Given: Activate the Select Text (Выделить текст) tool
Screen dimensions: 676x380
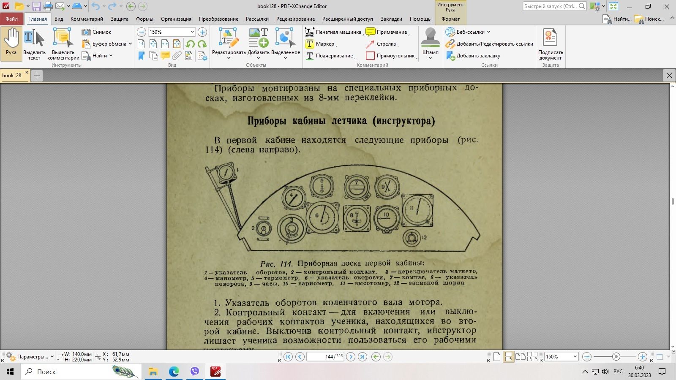Looking at the screenshot, I should point(34,44).
